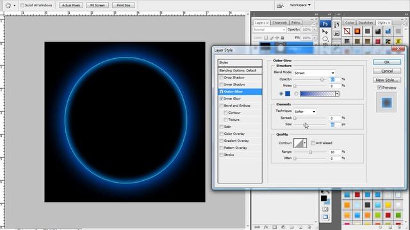Select Blending Options: Default in the list
This screenshot has height=230, width=410.
tap(240, 70)
